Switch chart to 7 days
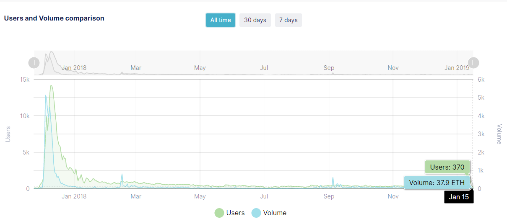507x219 pixels. coord(289,20)
